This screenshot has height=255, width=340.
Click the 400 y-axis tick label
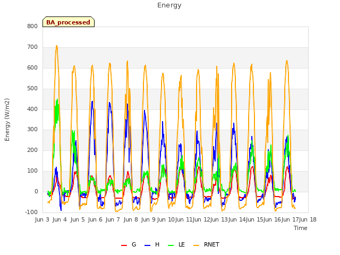coord(32,109)
